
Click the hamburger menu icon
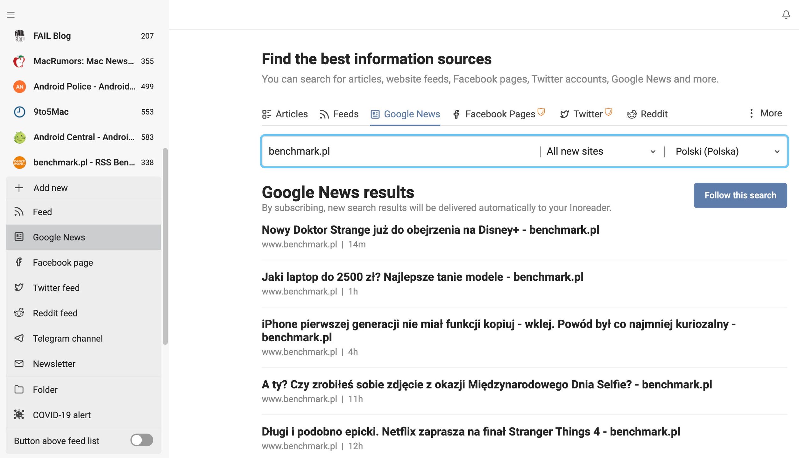[x=11, y=15]
